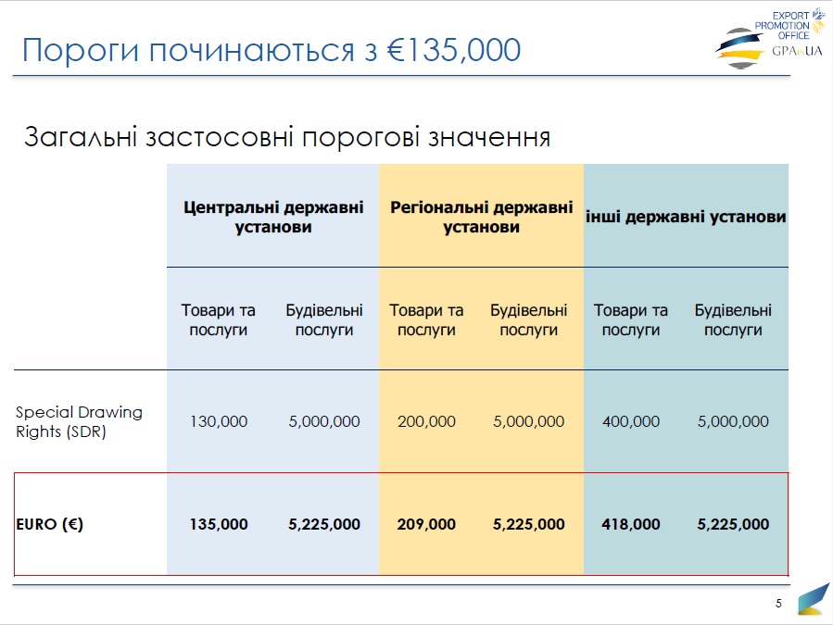
Task: Click the 209,000 euro value cell
Action: tap(426, 524)
